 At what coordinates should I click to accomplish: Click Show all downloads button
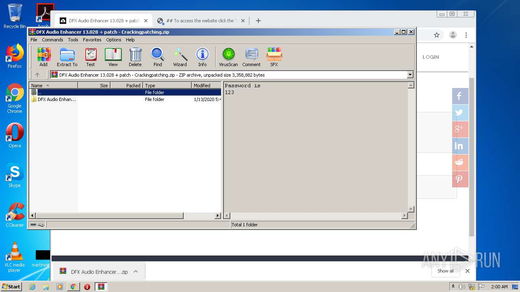click(446, 271)
